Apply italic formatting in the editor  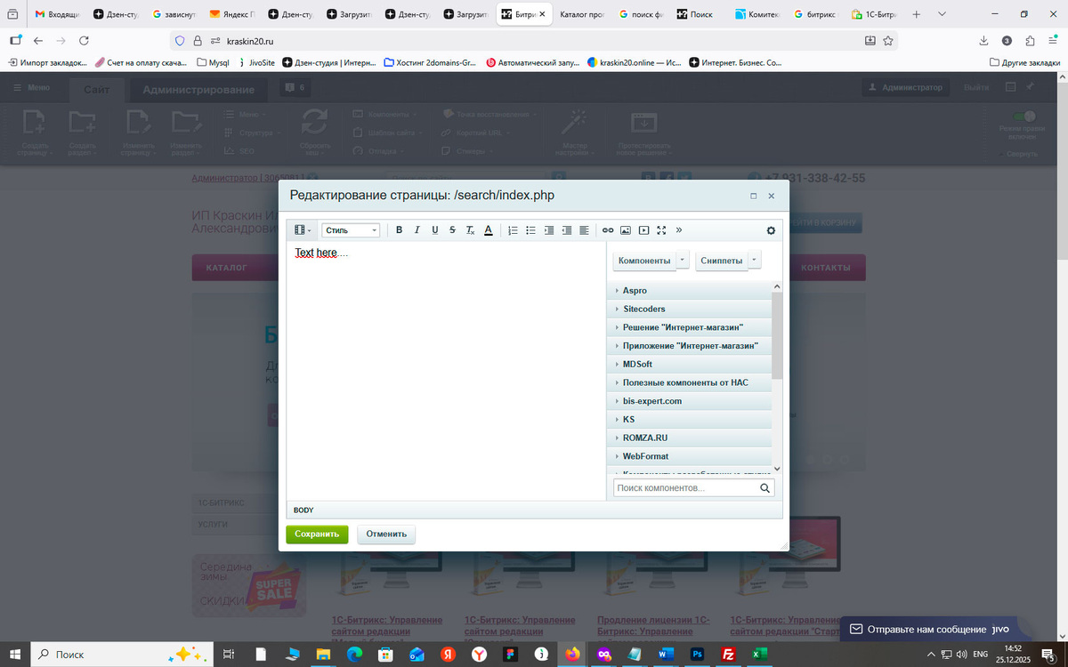(417, 230)
